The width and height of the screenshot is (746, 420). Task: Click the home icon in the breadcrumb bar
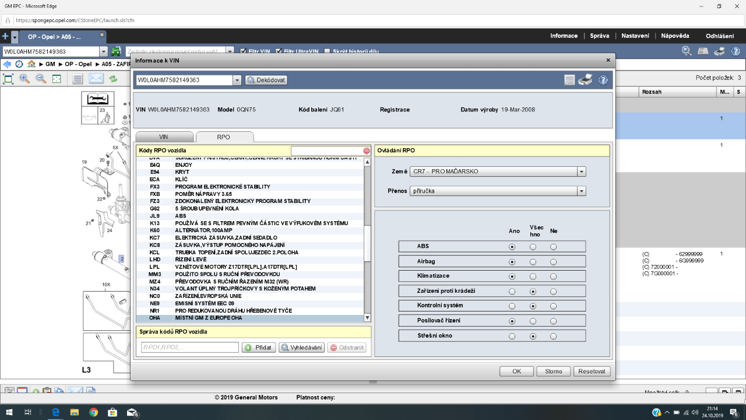pyautogui.click(x=31, y=64)
